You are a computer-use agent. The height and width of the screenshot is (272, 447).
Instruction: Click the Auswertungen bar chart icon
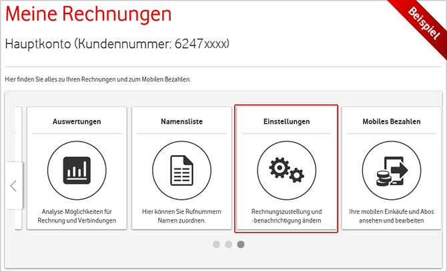point(77,170)
